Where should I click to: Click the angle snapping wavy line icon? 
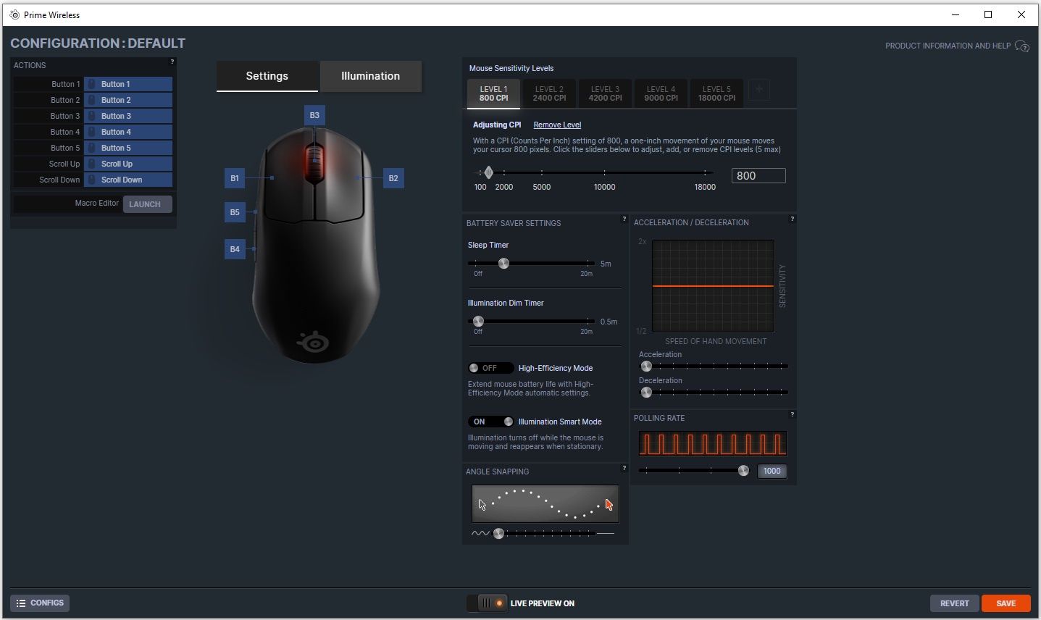point(480,534)
